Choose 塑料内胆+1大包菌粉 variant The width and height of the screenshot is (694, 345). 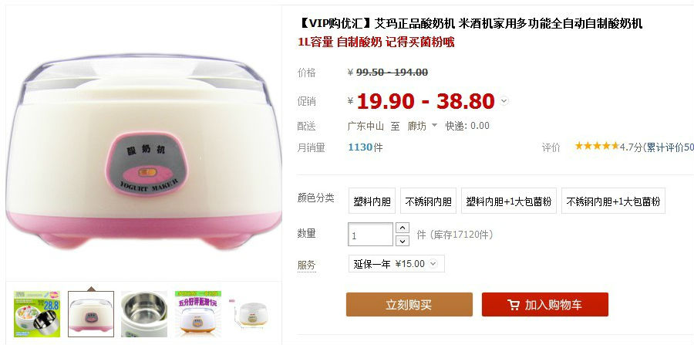509,201
